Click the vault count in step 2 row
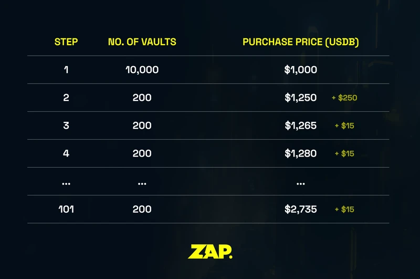The image size is (420, 279). [142, 97]
